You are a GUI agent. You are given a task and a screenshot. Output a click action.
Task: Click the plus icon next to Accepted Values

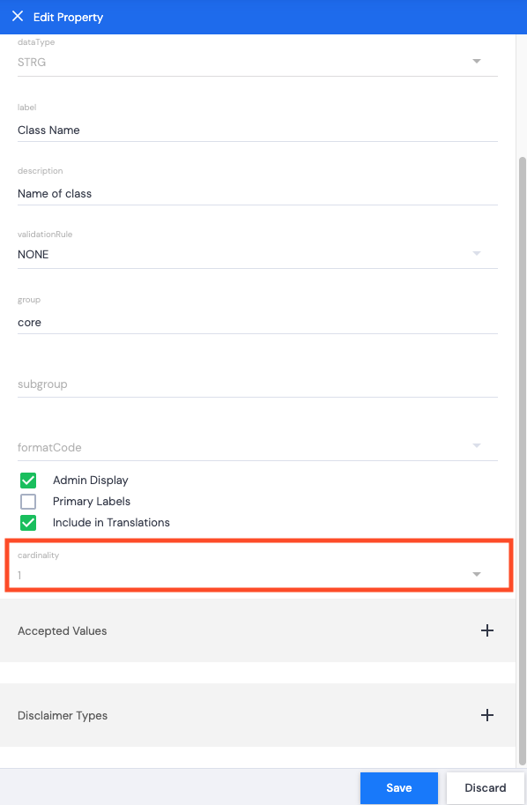[487, 630]
